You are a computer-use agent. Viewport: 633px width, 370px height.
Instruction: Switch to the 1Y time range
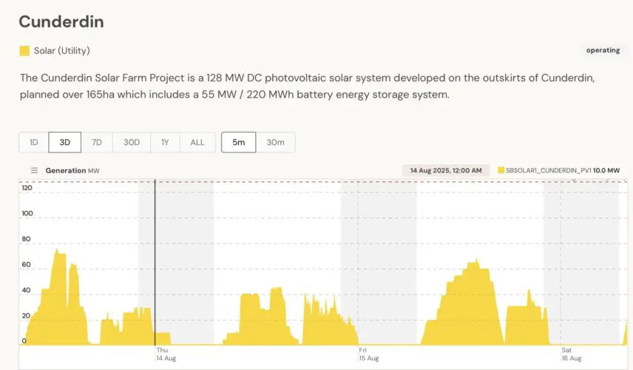pos(166,142)
